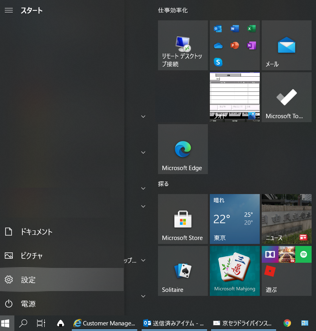Open Google Chrome from the taskbar
Screen dimensions: 316x331
click(x=287, y=323)
